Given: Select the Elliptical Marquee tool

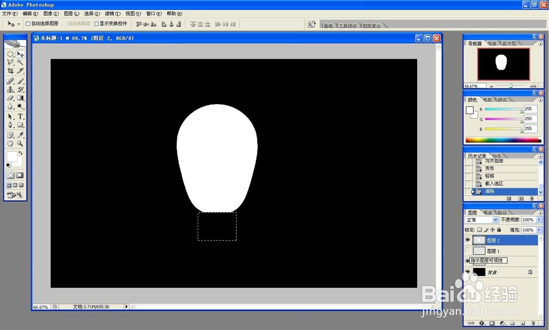Looking at the screenshot, I should 10,54.
